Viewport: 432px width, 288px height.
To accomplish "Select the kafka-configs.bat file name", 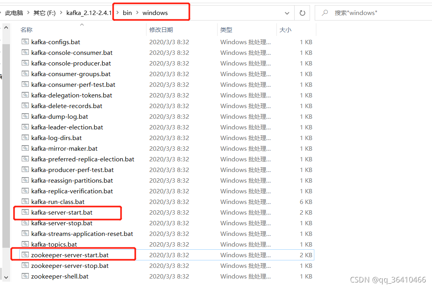I will tap(56, 42).
